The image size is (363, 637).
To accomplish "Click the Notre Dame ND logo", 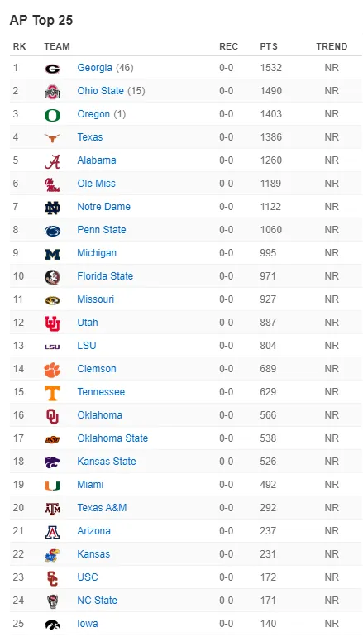I will (x=52, y=208).
